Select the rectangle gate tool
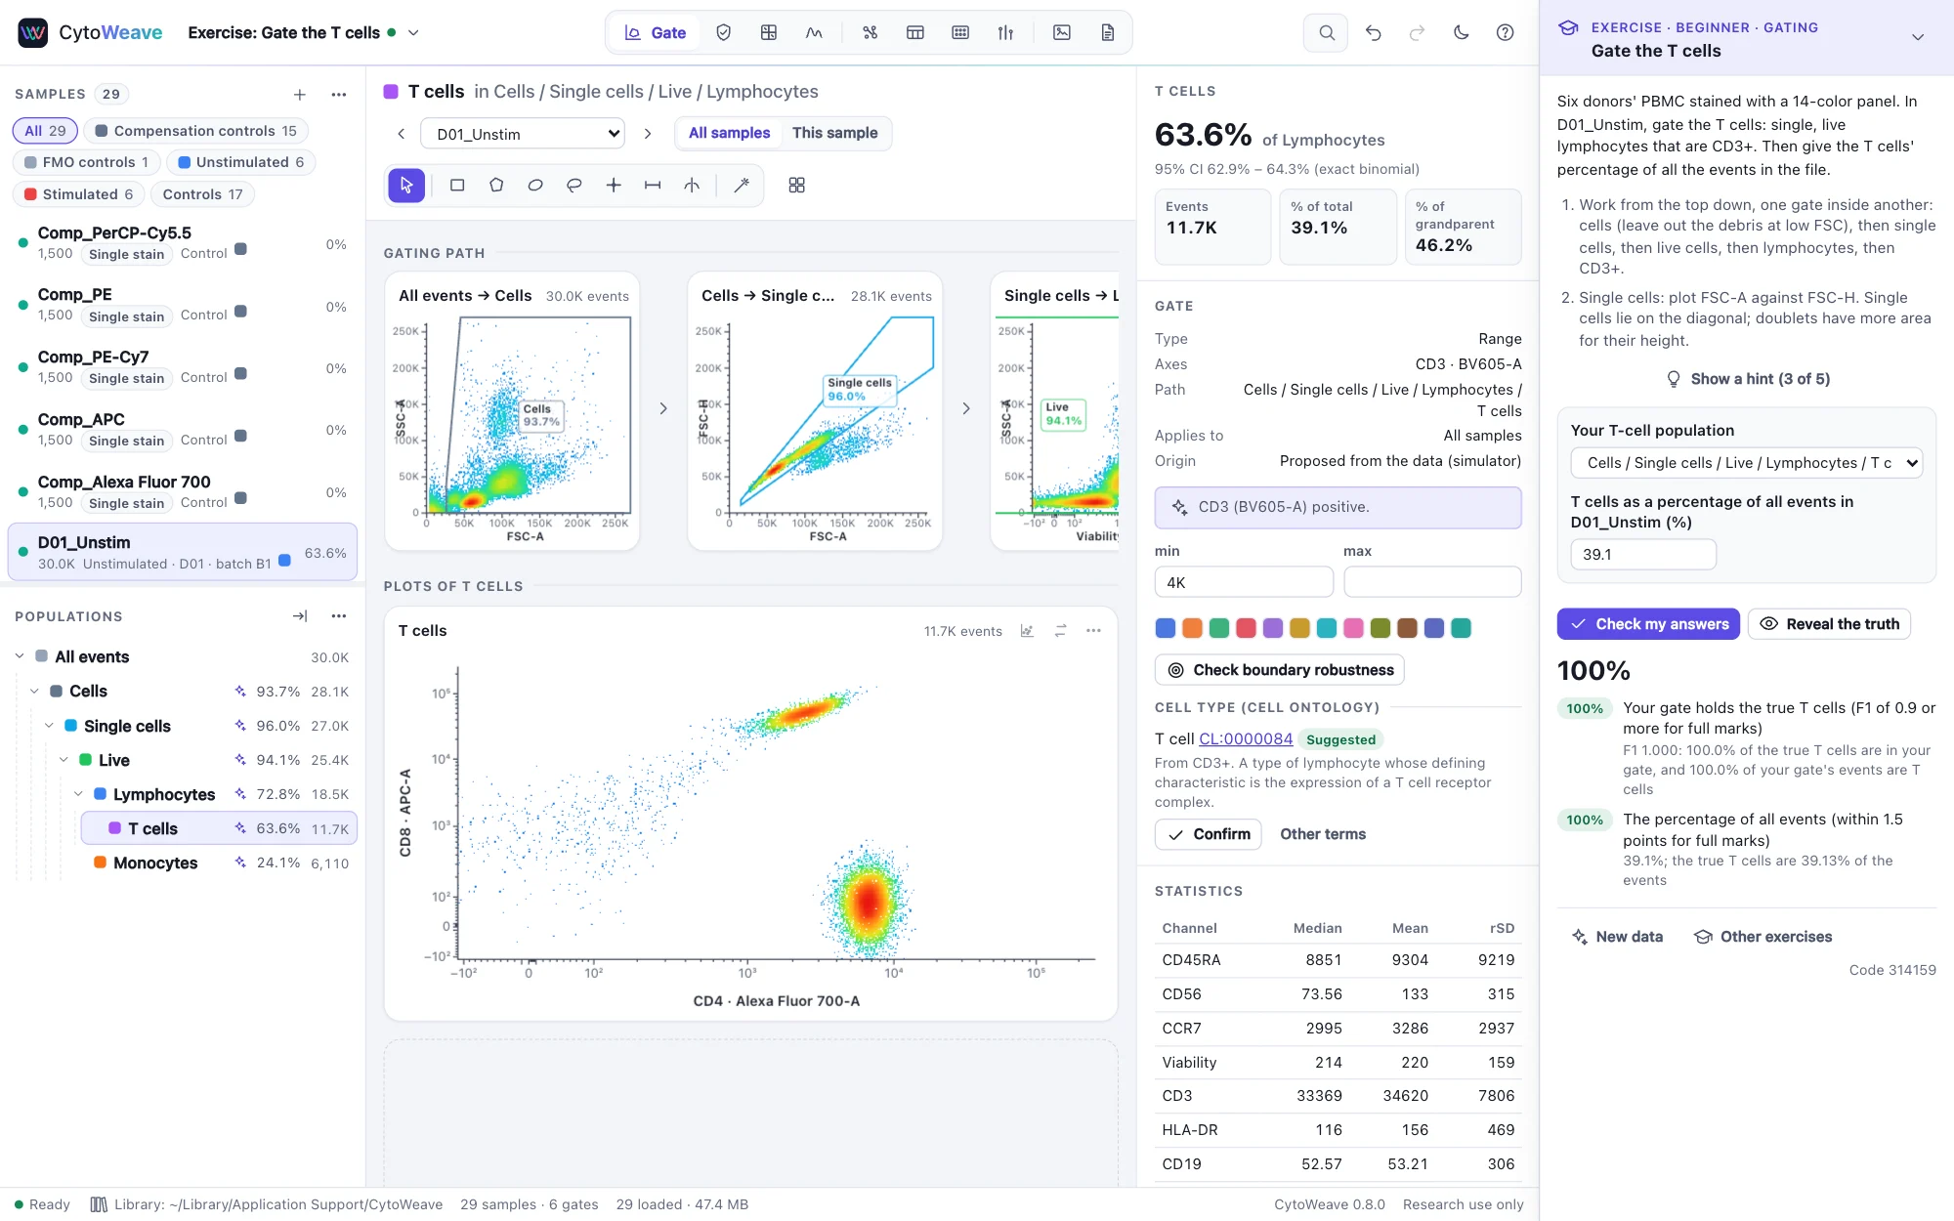The height and width of the screenshot is (1221, 1954). [456, 185]
